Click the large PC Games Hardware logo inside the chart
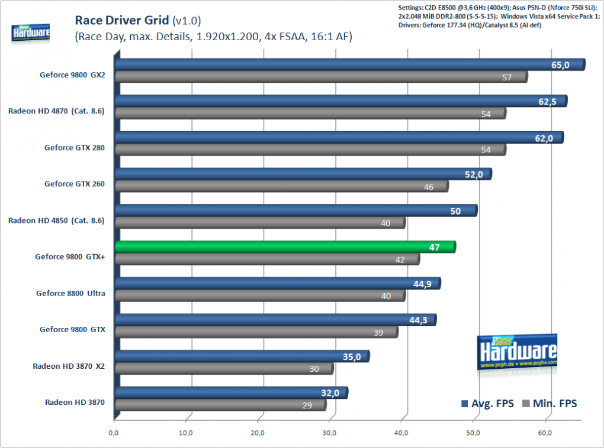The image size is (604, 448). (517, 352)
